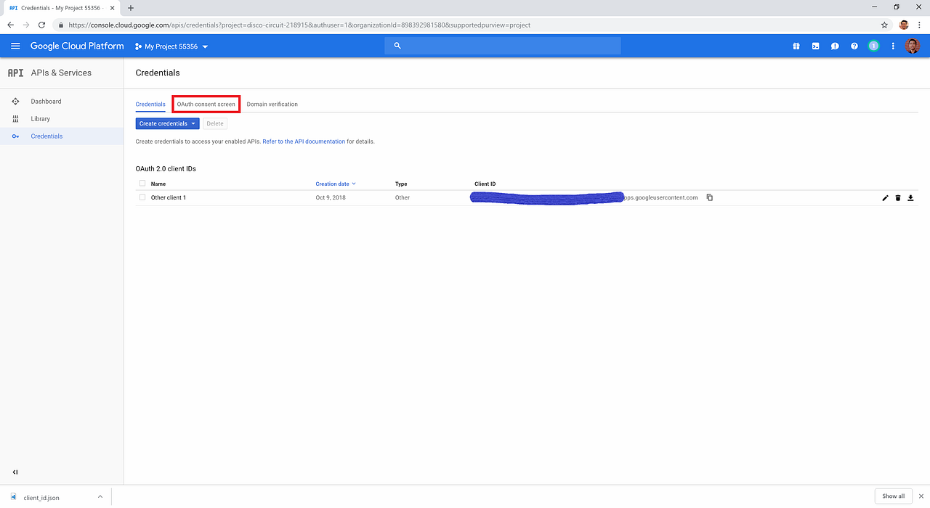Send feedback via the exclamation bubble icon
The width and height of the screenshot is (930, 508).
[x=835, y=46]
